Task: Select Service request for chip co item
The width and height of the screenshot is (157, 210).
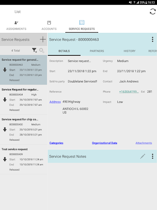Action: tap(23, 130)
